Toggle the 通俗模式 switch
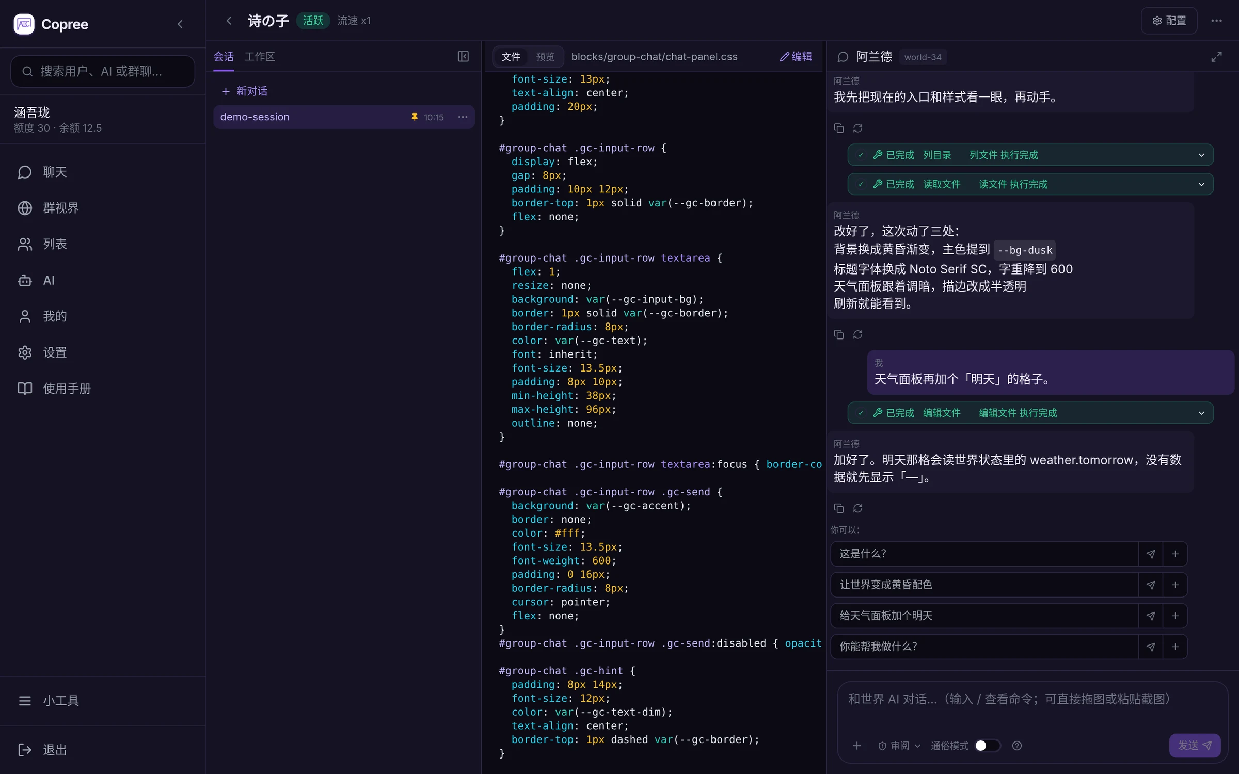 [x=987, y=746]
